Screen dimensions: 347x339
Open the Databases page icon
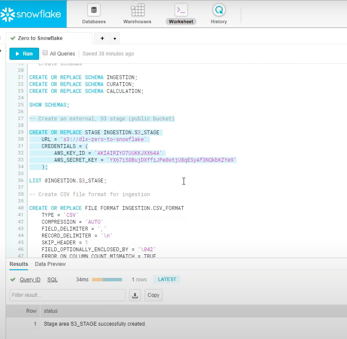(94, 10)
